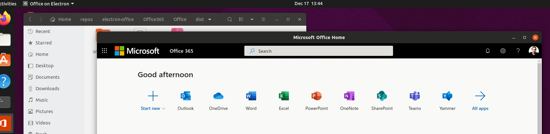
Task: Open Yammer app
Action: pyautogui.click(x=447, y=101)
